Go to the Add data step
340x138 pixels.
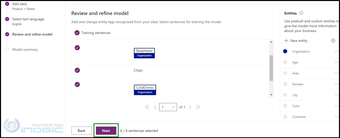click(19, 4)
